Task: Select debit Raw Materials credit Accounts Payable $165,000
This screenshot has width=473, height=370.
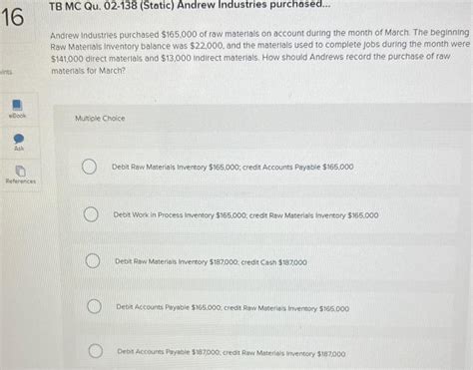Action: coord(90,167)
